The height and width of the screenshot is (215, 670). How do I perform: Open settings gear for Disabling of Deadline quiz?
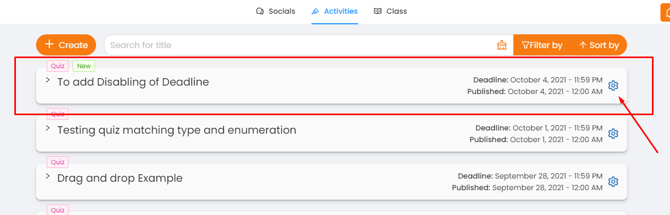(613, 86)
